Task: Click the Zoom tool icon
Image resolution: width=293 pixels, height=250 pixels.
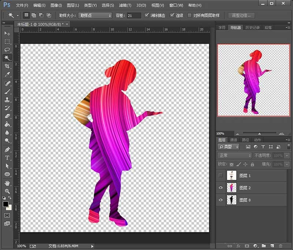Action: pos(7,191)
